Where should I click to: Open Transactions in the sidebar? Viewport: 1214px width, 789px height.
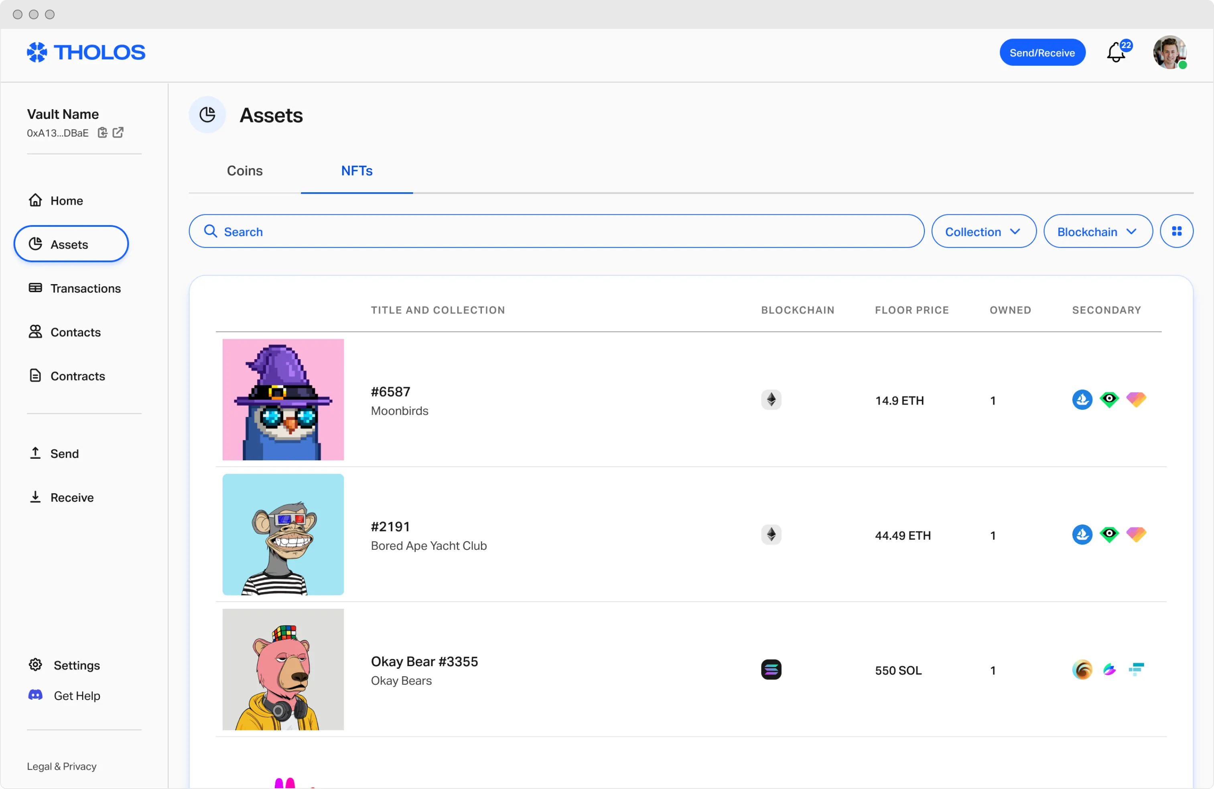pyautogui.click(x=75, y=288)
